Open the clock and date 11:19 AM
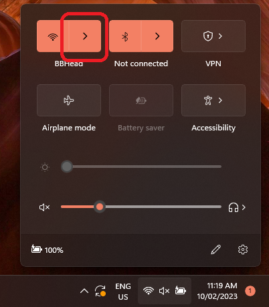This screenshot has width=269, height=307. point(217,291)
